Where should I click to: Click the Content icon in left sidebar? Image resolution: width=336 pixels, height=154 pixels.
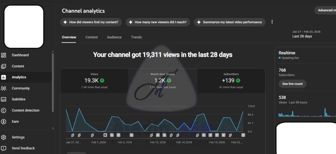coord(4,66)
